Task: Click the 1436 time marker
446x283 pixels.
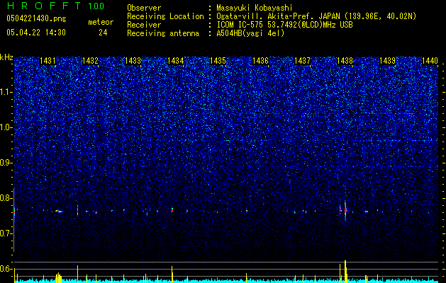Action: (260, 61)
